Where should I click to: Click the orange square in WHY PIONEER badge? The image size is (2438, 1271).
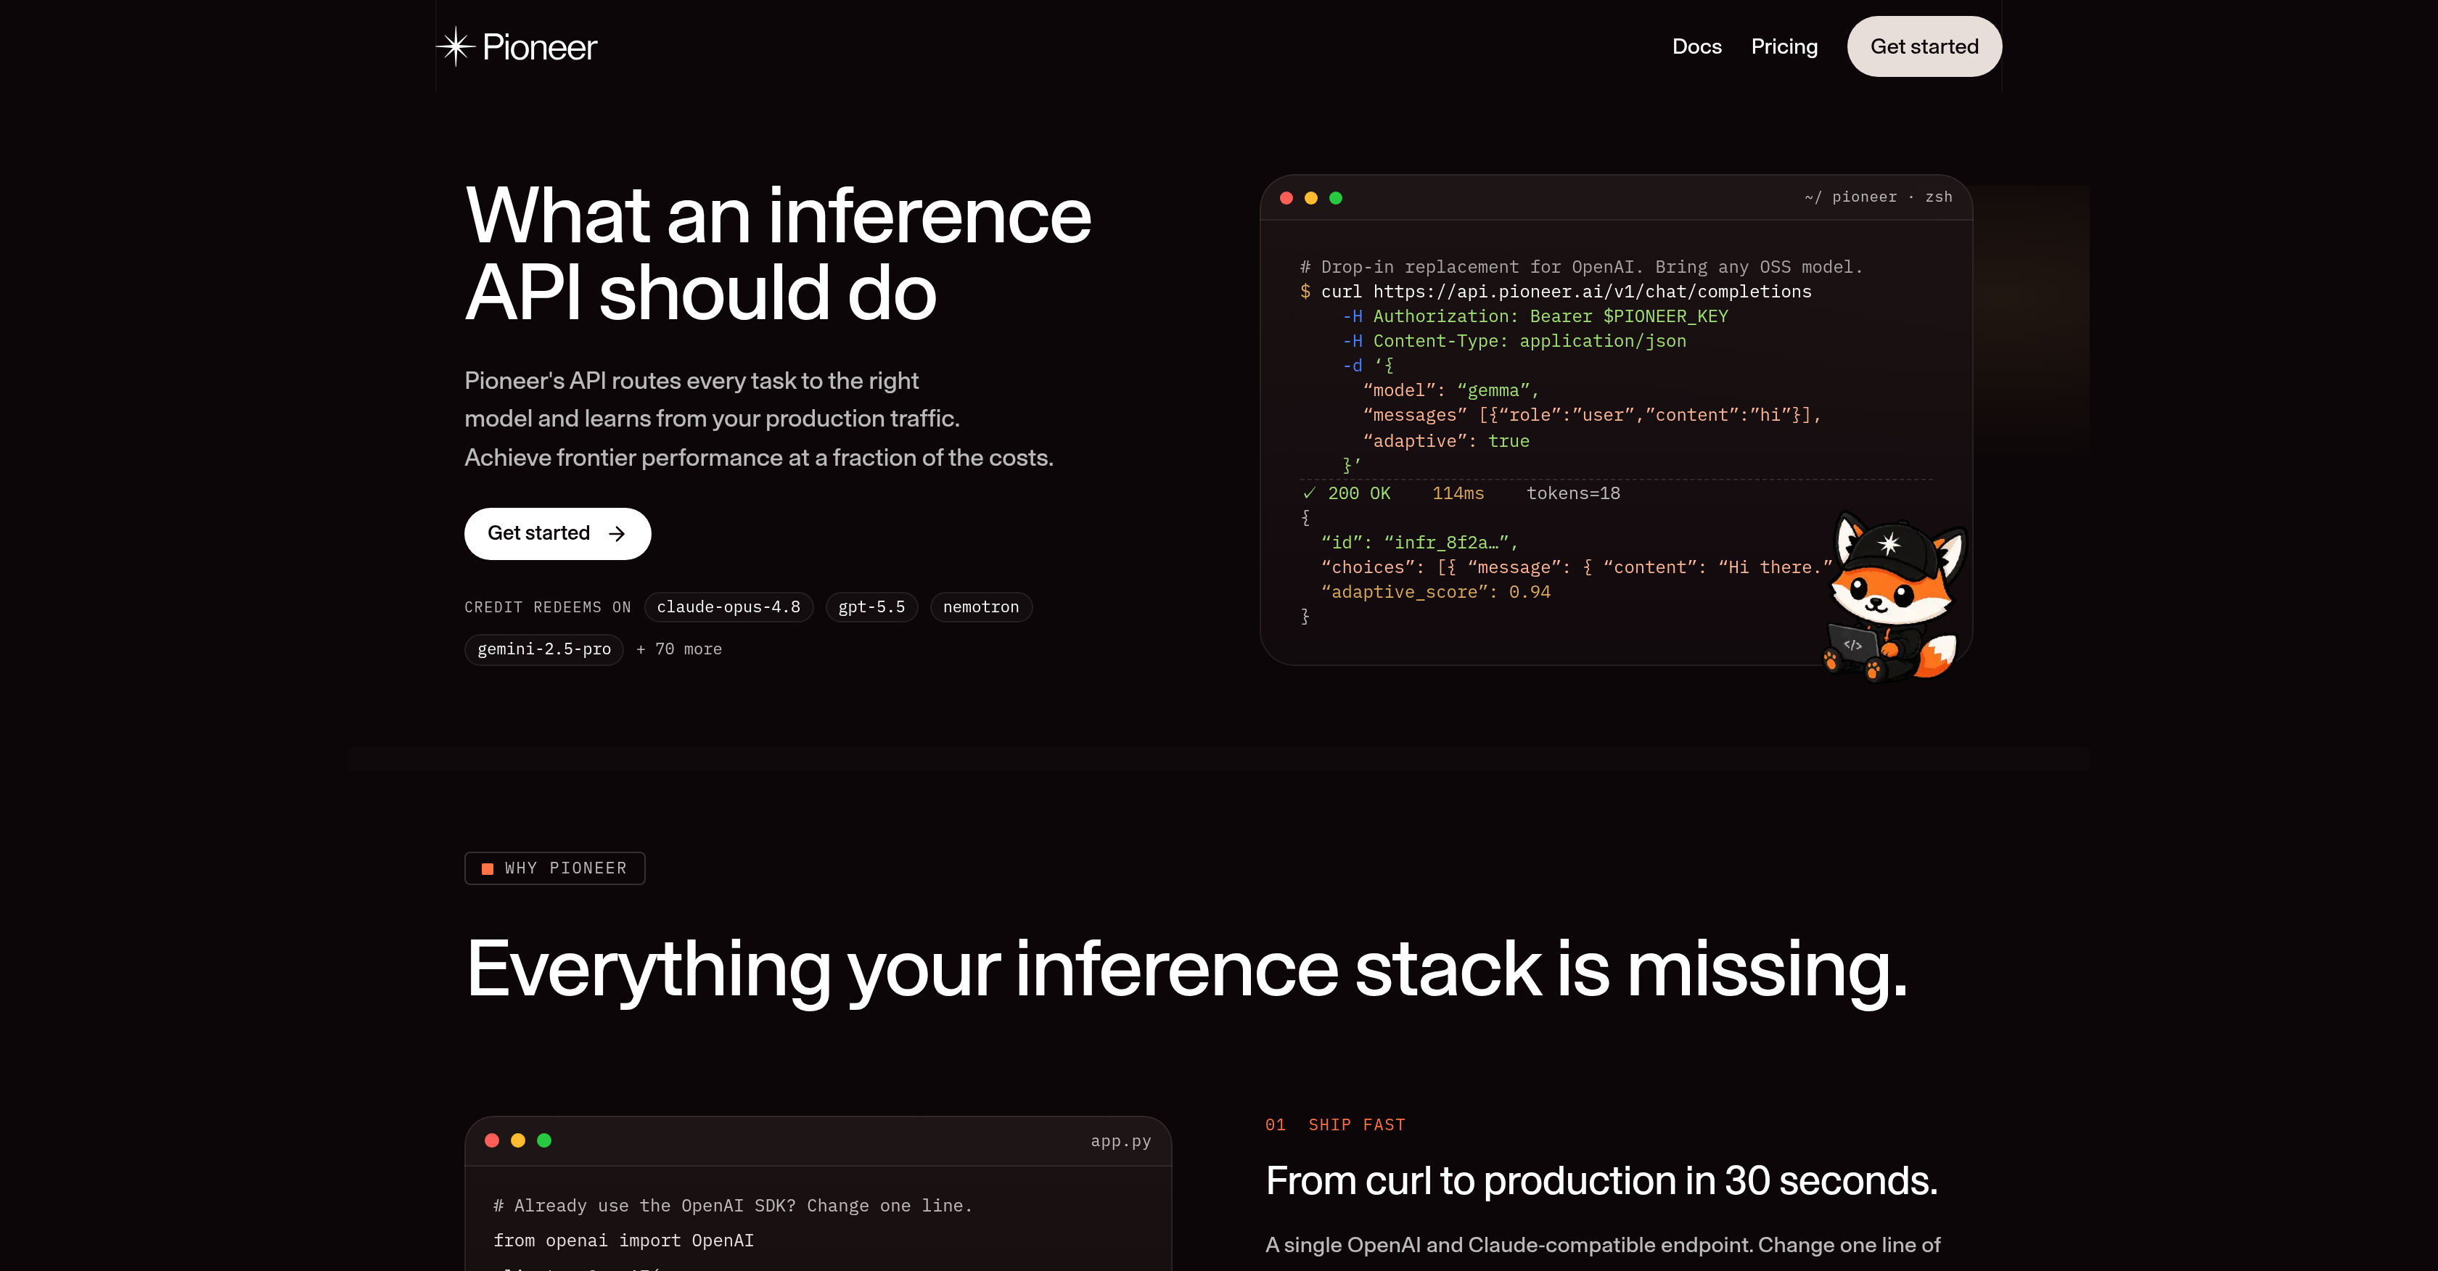(x=488, y=869)
